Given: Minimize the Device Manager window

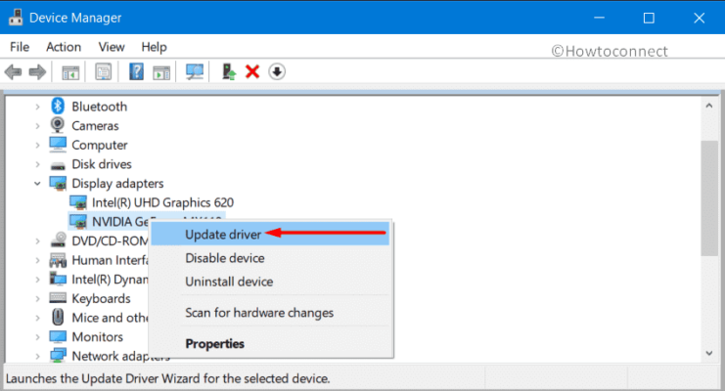Looking at the screenshot, I should coord(599,18).
